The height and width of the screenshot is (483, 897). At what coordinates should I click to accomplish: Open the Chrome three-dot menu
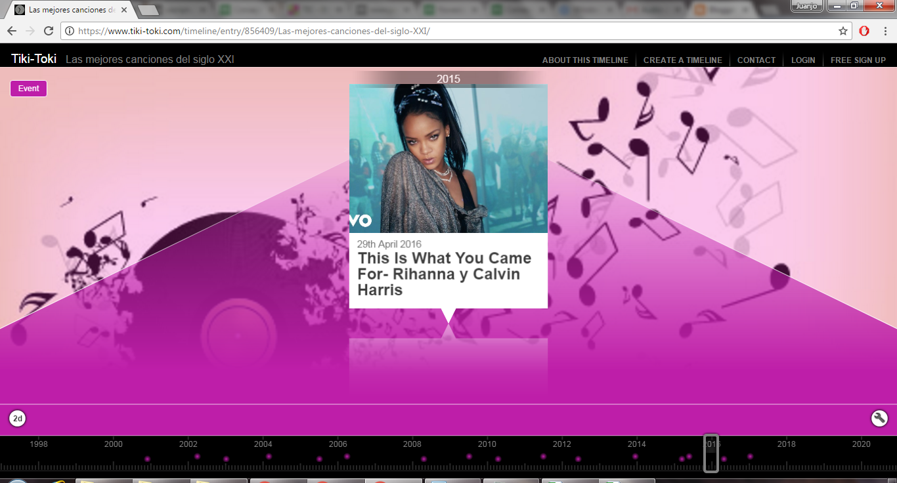click(885, 31)
